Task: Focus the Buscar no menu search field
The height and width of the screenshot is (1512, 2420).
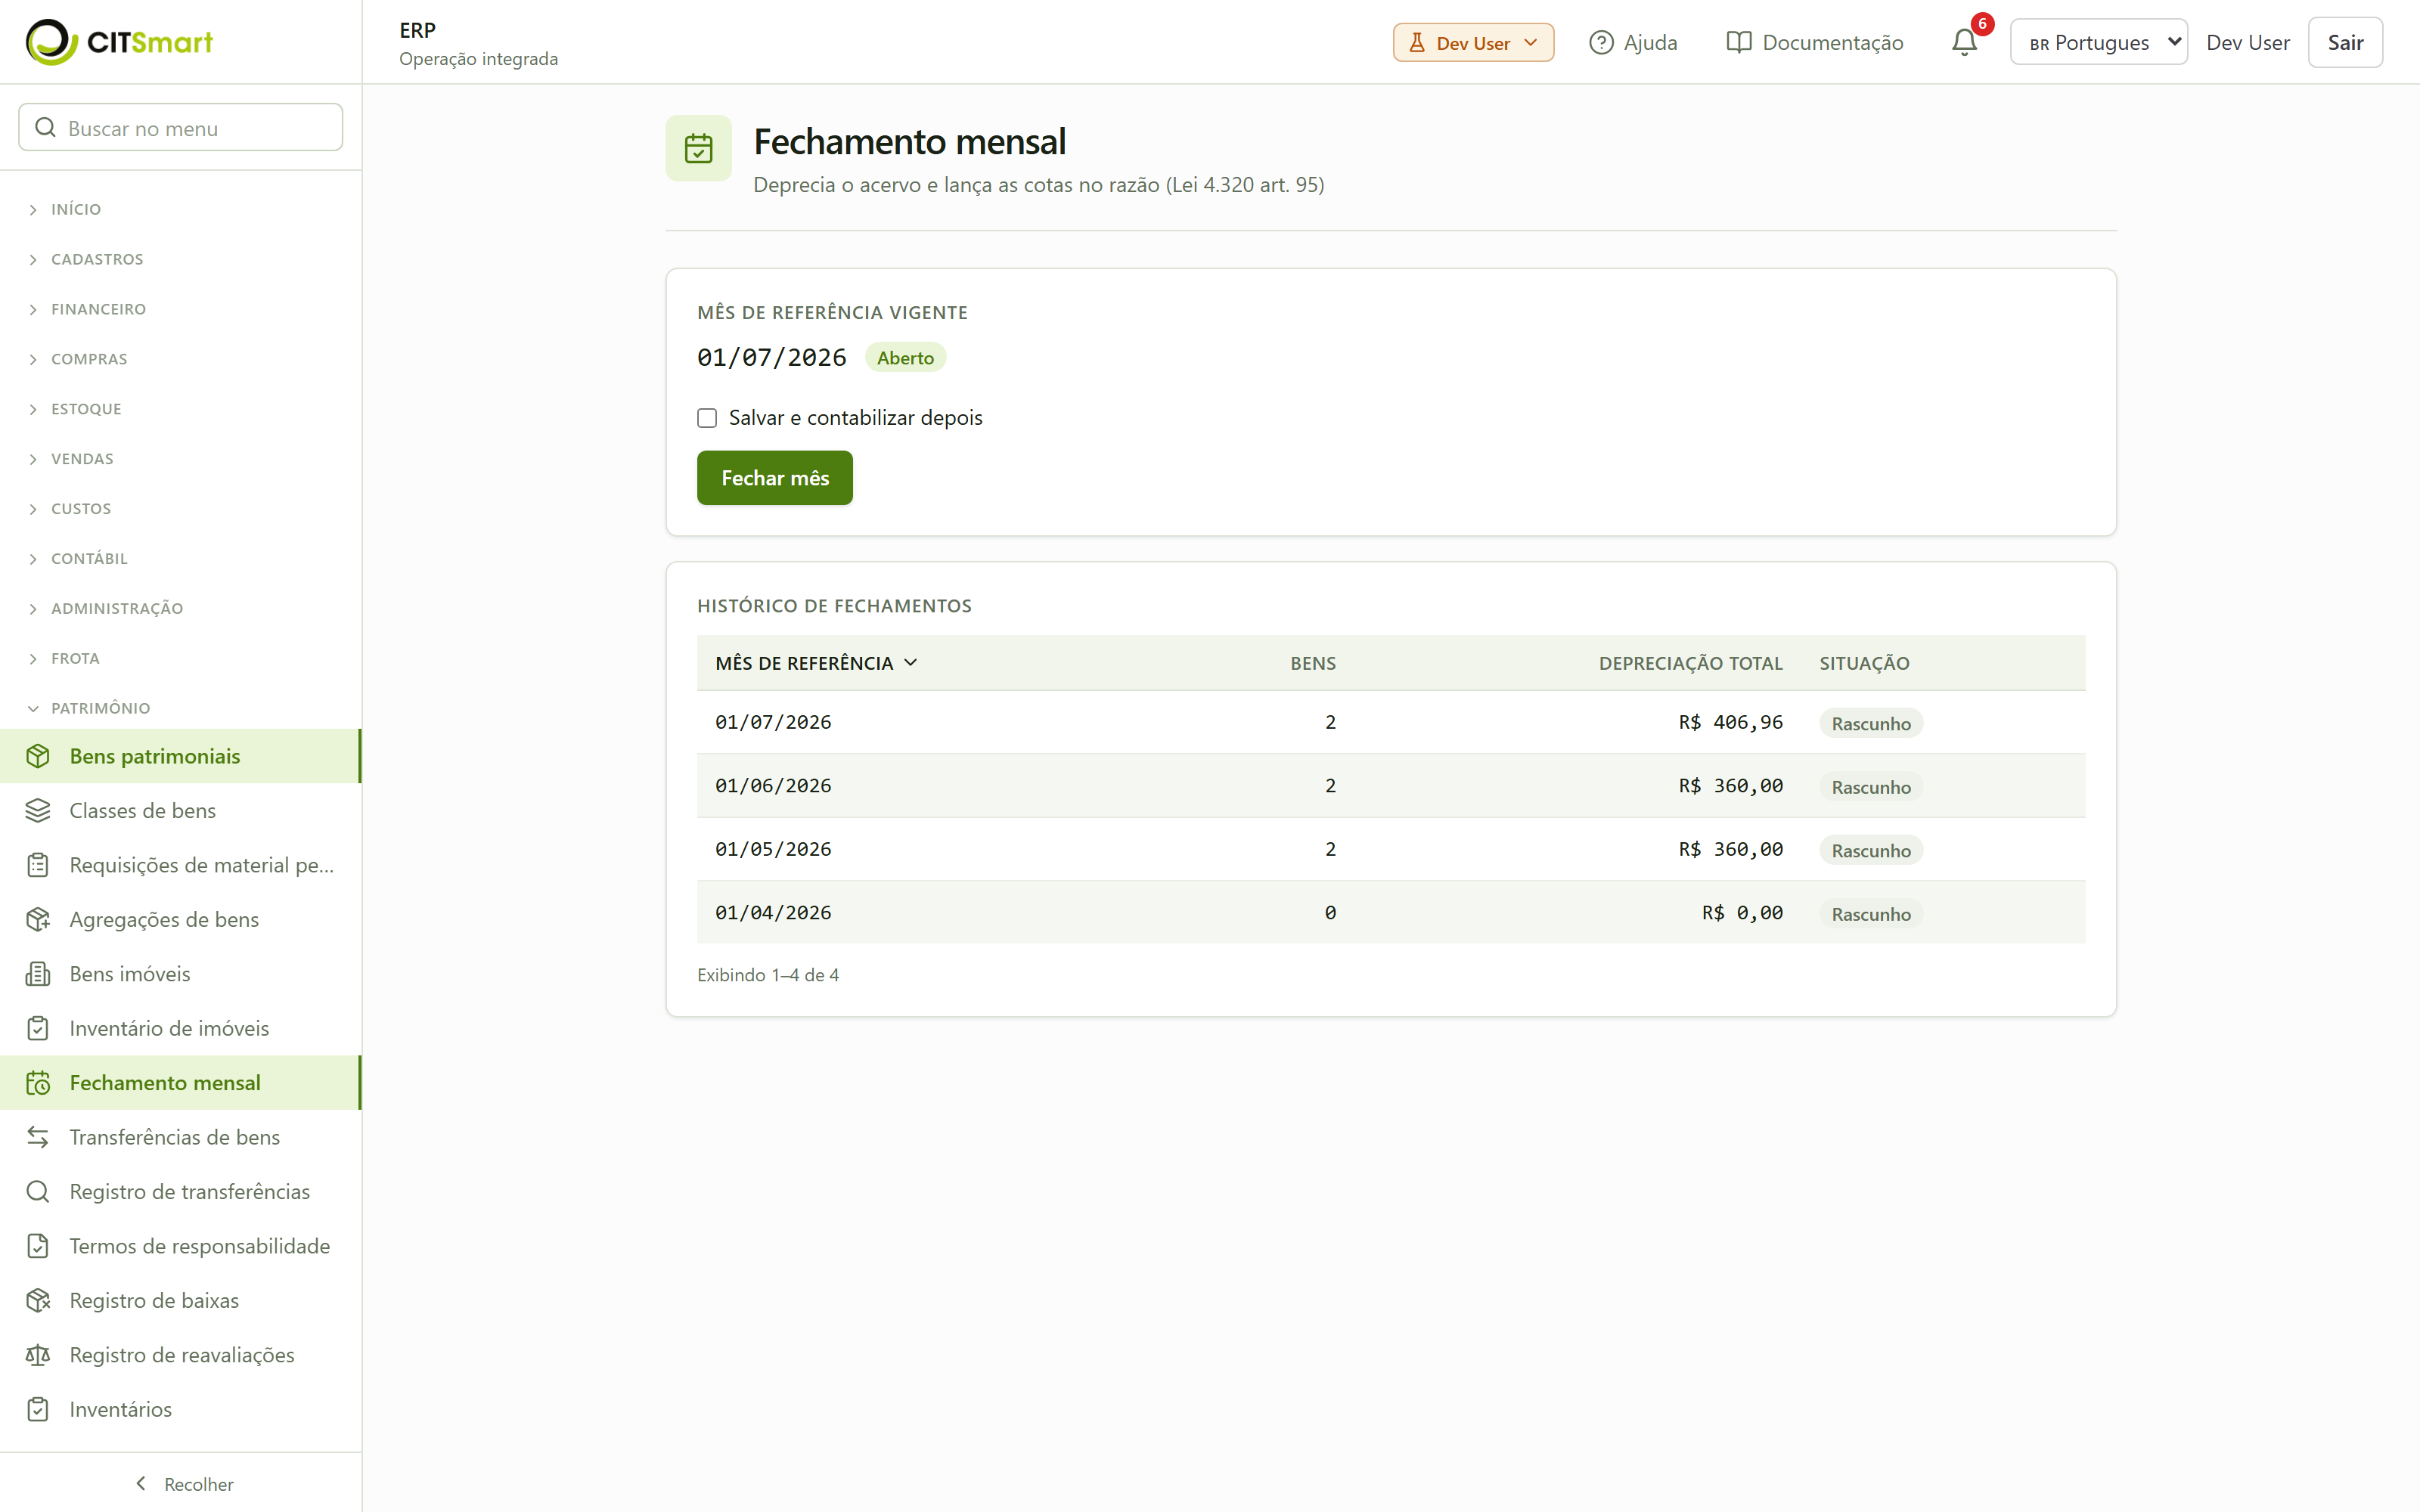Action: pos(181,128)
